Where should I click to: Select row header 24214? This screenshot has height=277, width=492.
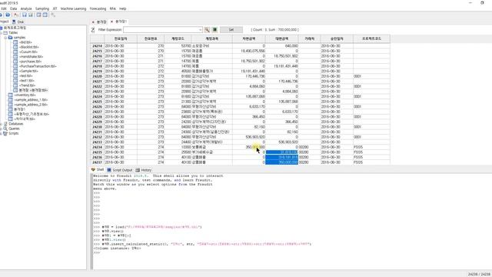(x=98, y=46)
